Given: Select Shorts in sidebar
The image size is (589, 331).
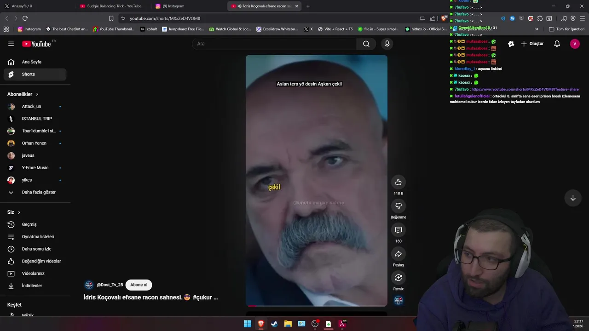Looking at the screenshot, I should coord(35,74).
